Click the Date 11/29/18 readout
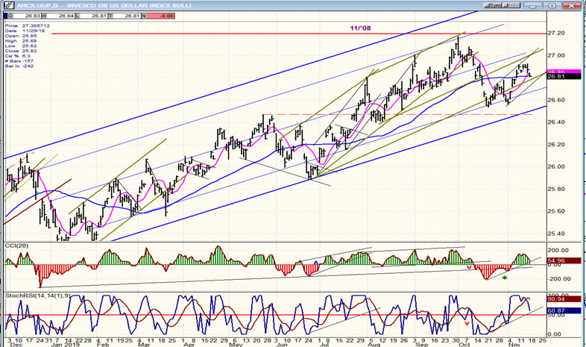Screen dimensions: 586x347 point(25,31)
